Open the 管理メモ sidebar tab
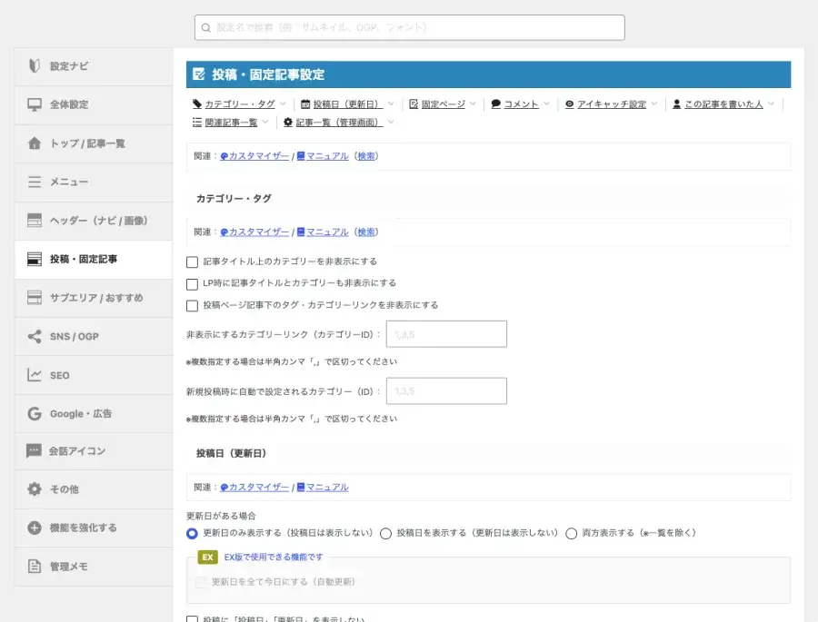The width and height of the screenshot is (818, 622). click(x=94, y=567)
